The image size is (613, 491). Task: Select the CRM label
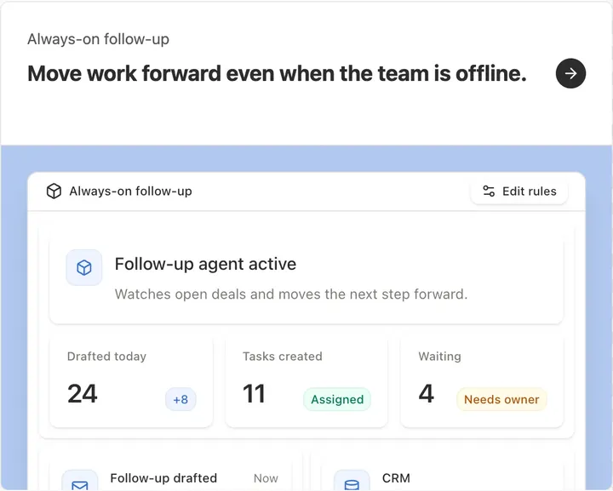[x=396, y=478]
